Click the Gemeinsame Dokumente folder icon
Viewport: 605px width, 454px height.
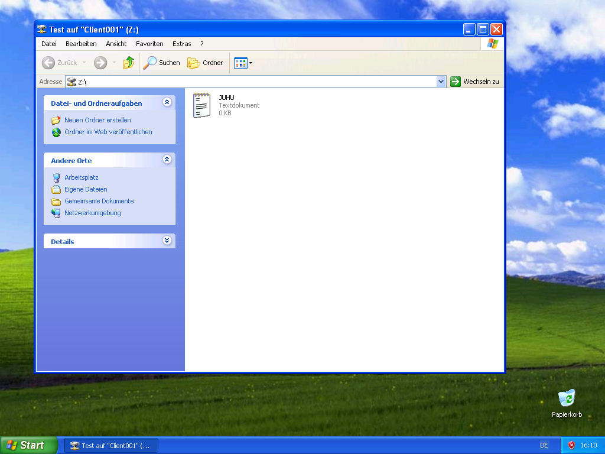click(x=56, y=202)
